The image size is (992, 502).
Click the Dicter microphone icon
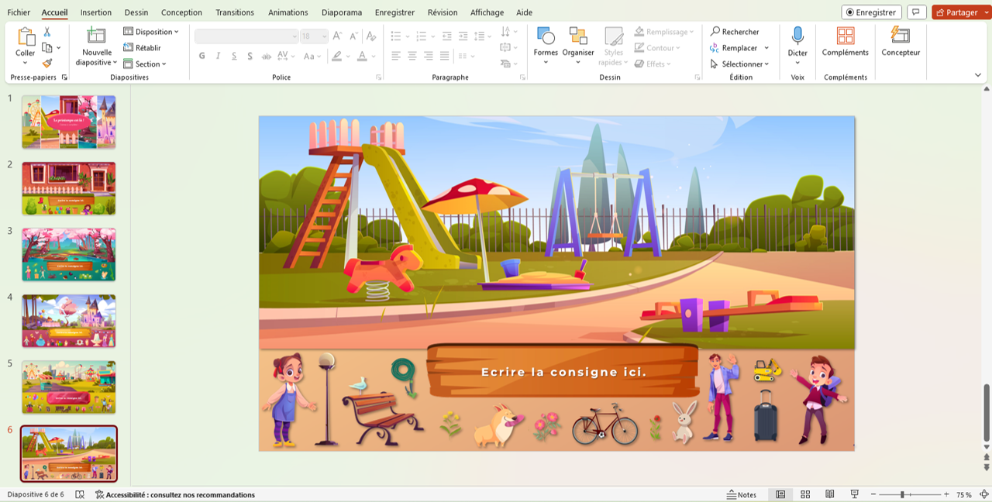[797, 36]
